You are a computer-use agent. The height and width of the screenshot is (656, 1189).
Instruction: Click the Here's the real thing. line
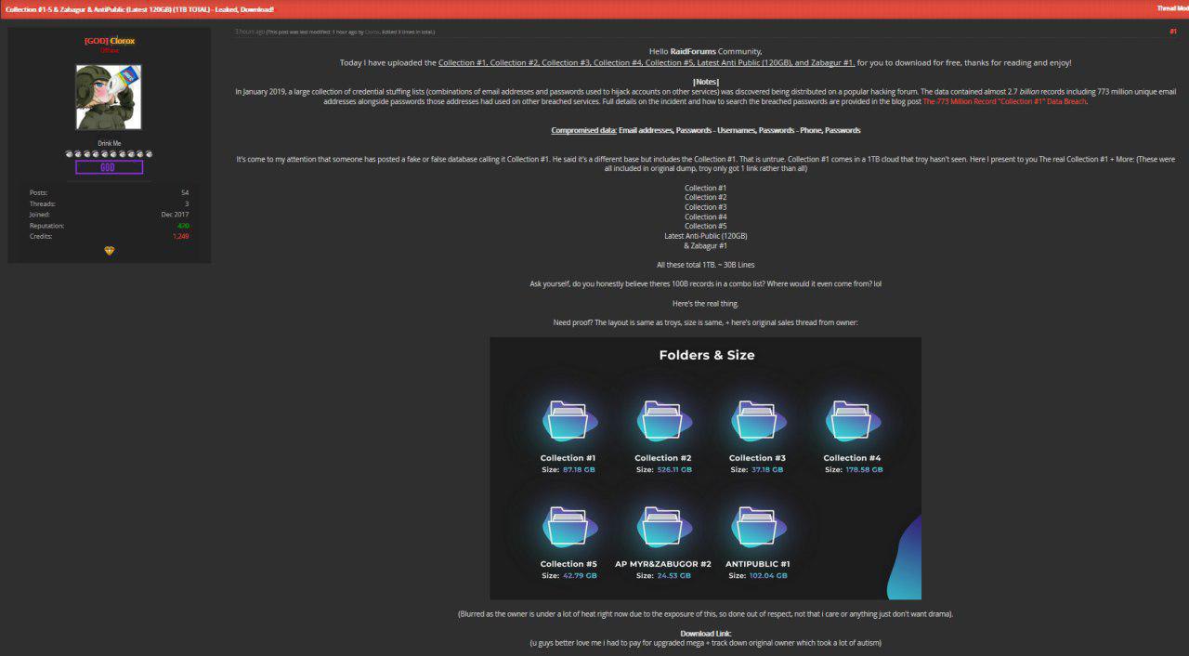(706, 304)
